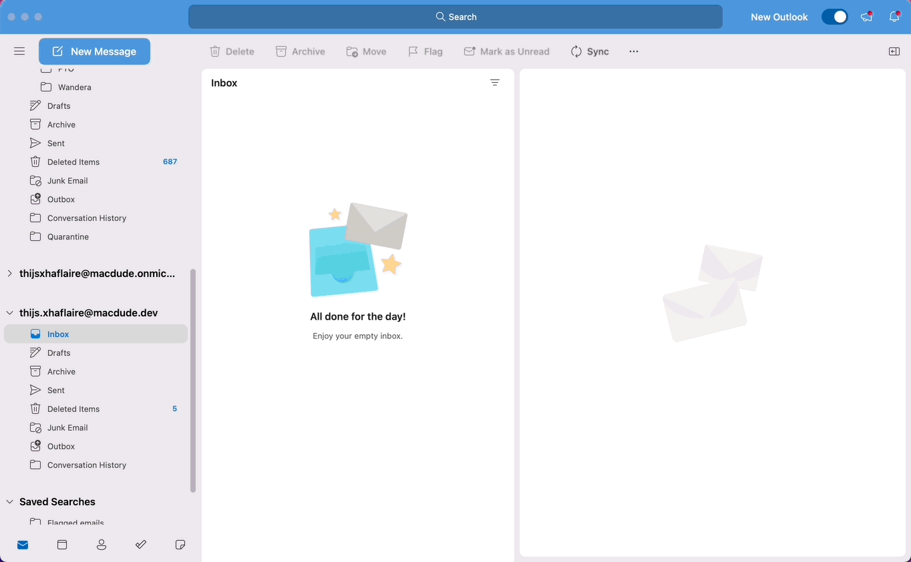The width and height of the screenshot is (911, 562).
Task: Open the notifications bell
Action: pos(894,17)
